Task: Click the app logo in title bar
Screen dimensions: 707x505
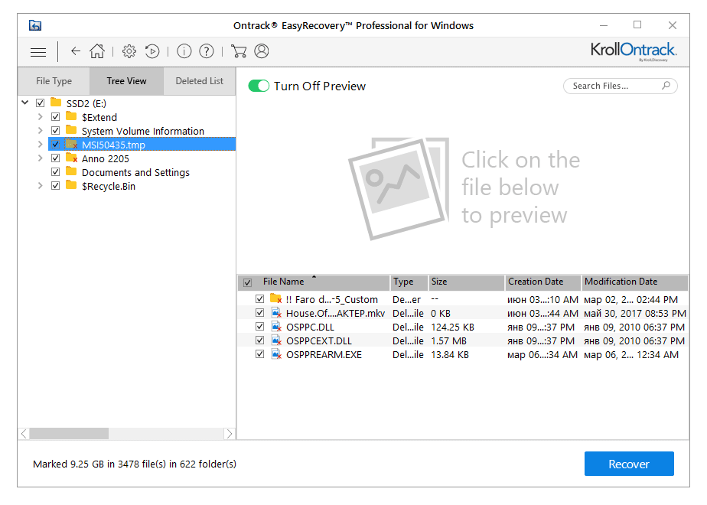Action: [35, 25]
